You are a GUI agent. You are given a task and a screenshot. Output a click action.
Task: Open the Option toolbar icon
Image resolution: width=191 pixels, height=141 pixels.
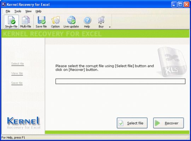pos(55,22)
